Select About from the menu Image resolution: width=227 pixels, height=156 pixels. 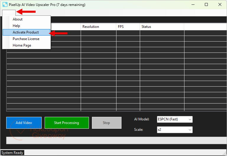click(27, 19)
